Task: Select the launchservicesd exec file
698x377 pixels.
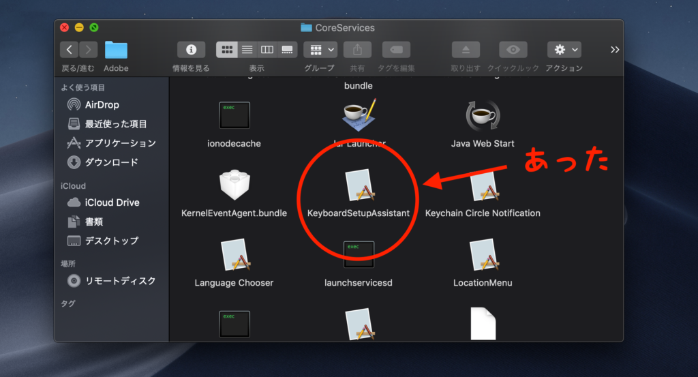Action: [x=359, y=254]
